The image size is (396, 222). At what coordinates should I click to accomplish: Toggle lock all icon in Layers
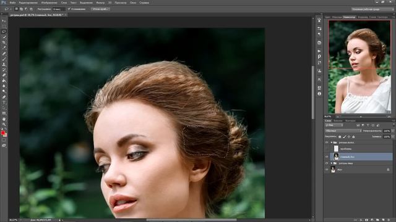pos(353,137)
